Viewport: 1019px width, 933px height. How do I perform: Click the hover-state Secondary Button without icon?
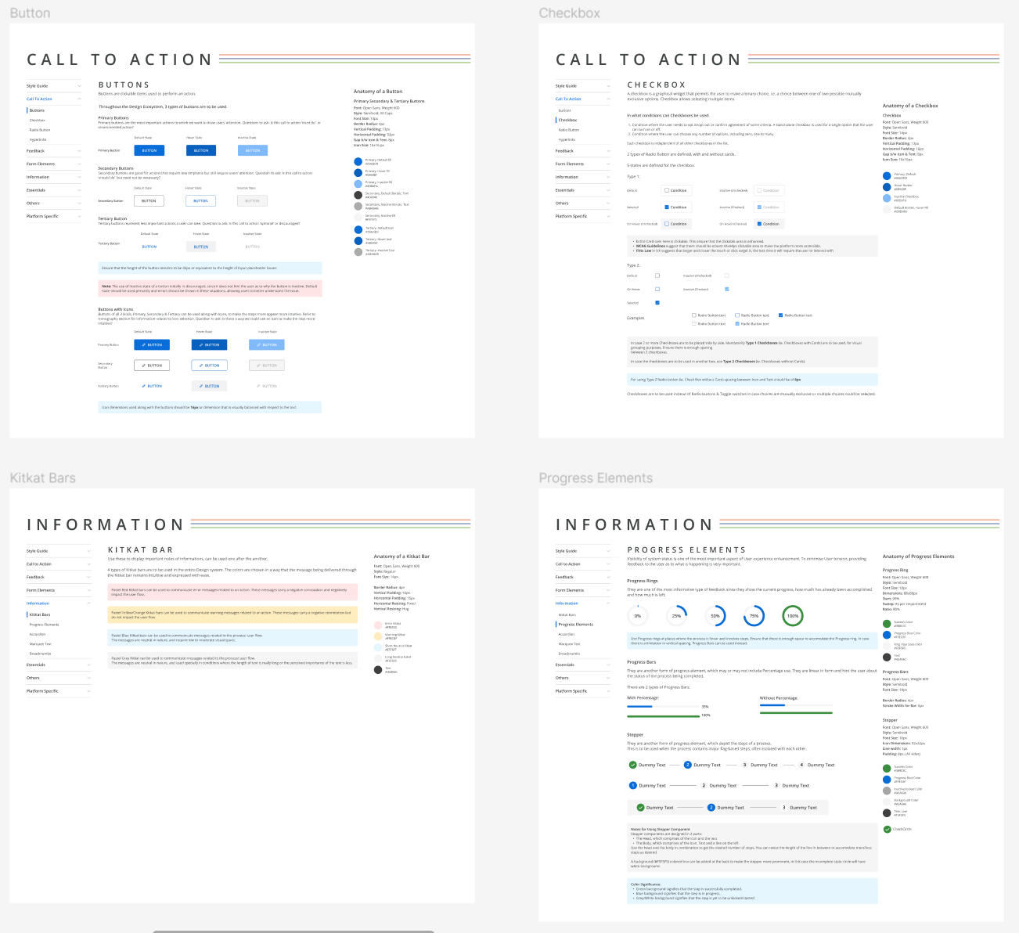(x=200, y=201)
